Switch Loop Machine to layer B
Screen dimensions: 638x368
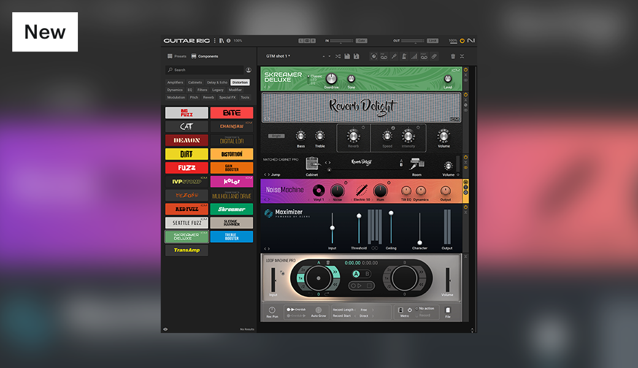pyautogui.click(x=367, y=274)
